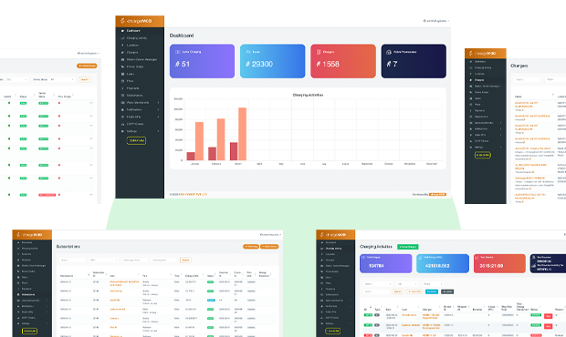Click the Users card icon on Dashboard
This screenshot has height=337, width=566.
[248, 52]
